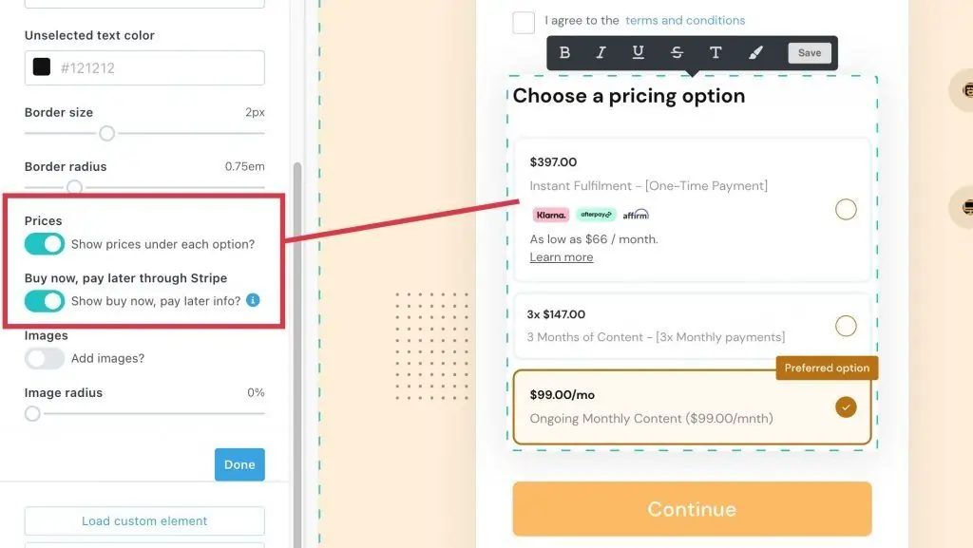
Task: Open the text size option
Action: [x=715, y=52]
